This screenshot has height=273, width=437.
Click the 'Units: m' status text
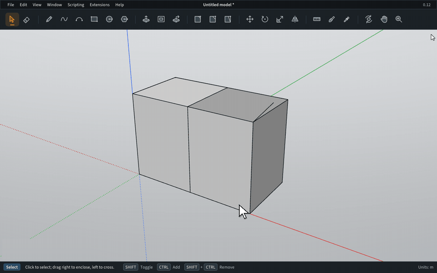(426, 267)
